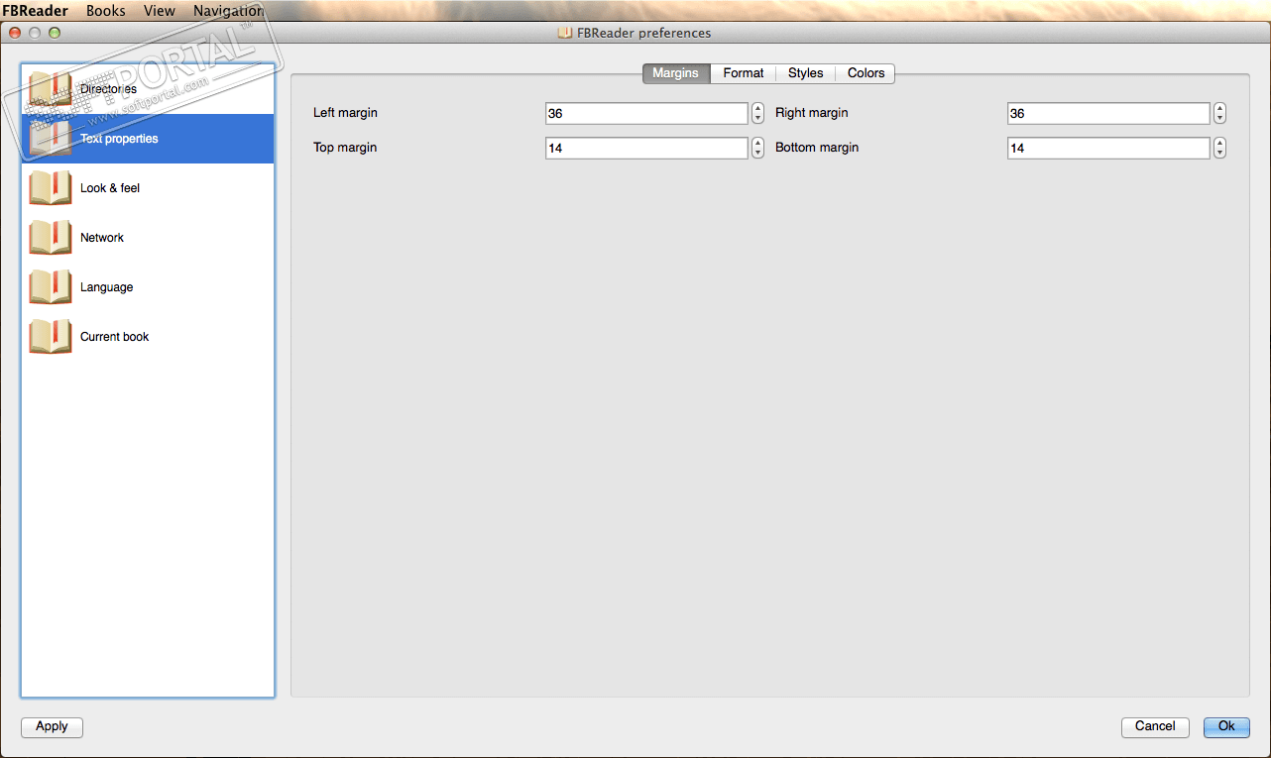
Task: Click the "Right margin" label
Action: pyautogui.click(x=812, y=113)
